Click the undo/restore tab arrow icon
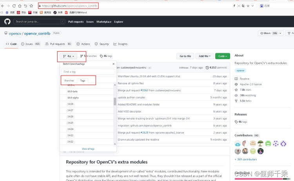Image resolution: width=294 pixels, height=181 pixels. tap(25, 6)
